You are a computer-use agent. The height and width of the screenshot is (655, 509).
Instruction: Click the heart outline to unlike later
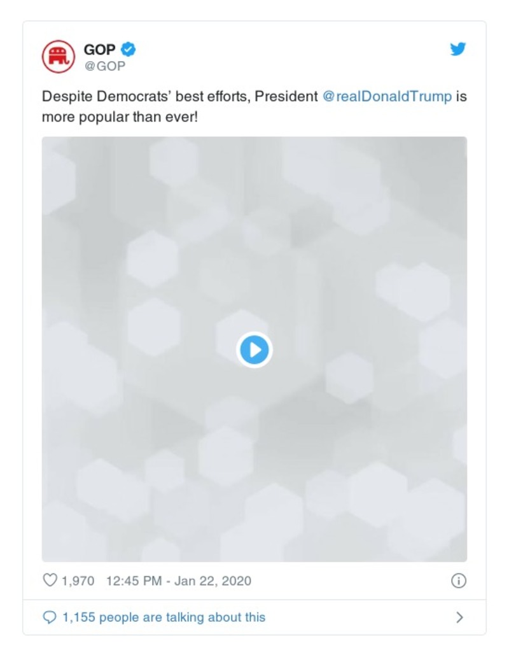(x=49, y=580)
